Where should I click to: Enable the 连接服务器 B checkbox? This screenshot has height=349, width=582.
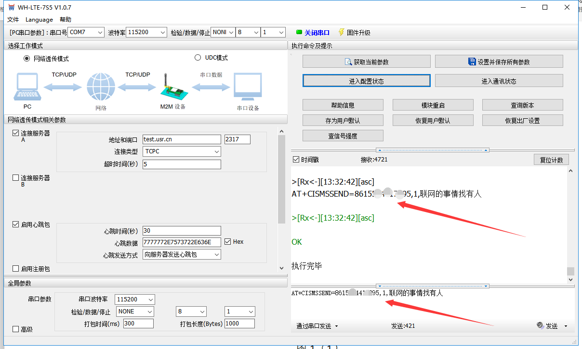[16, 178]
